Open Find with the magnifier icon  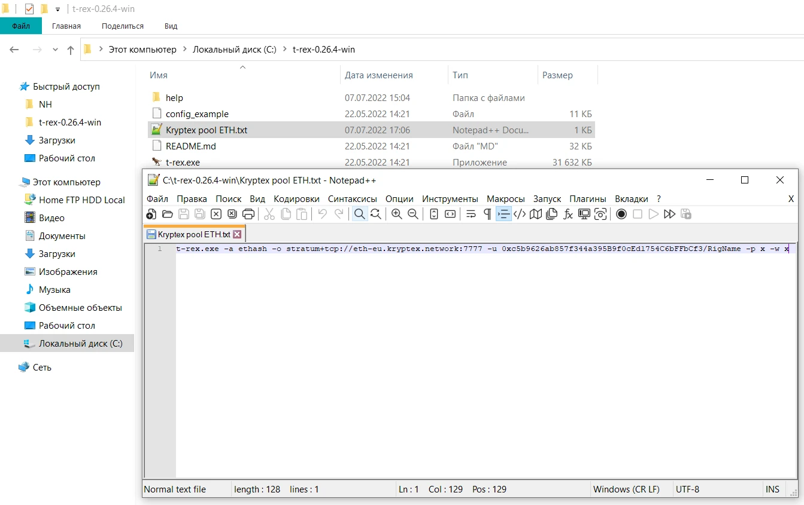pos(359,214)
